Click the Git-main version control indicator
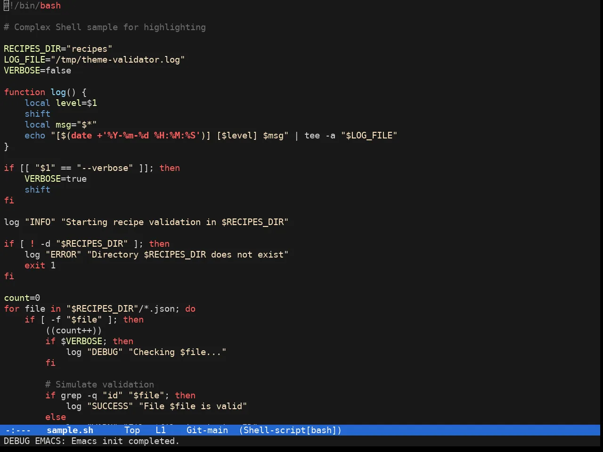This screenshot has height=452, width=603. pyautogui.click(x=207, y=430)
